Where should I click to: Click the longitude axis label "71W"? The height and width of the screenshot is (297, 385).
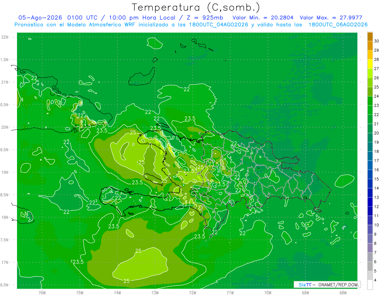[230, 293]
